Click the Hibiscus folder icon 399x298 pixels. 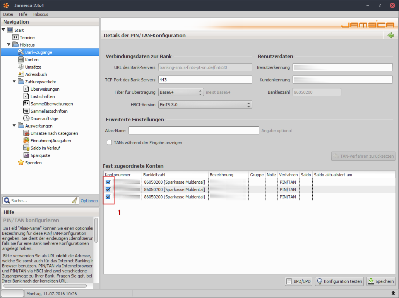click(x=15, y=45)
